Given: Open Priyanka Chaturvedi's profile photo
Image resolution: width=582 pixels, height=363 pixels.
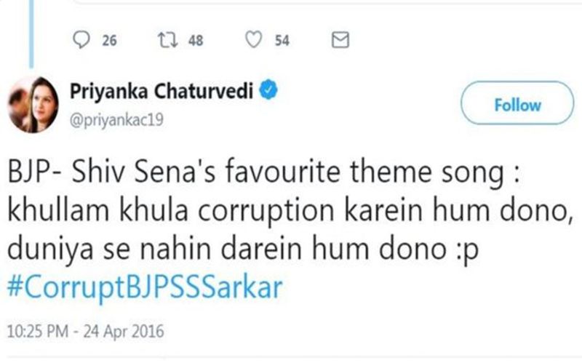Looking at the screenshot, I should click(34, 103).
